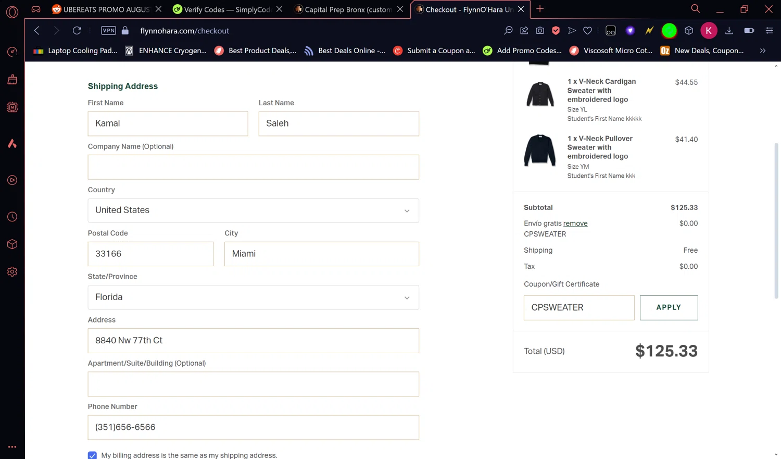Open sidebar settings gear
781x459 pixels.
pyautogui.click(x=12, y=272)
